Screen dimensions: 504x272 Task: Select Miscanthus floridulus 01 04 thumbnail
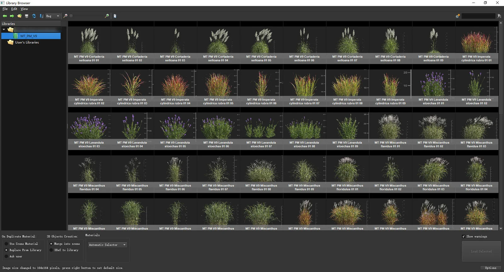pos(477,172)
